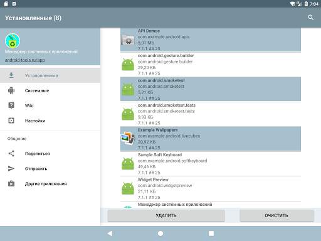Viewport: 321px width, 241px height.
Task: Open the Системные section
Action: click(x=50, y=90)
